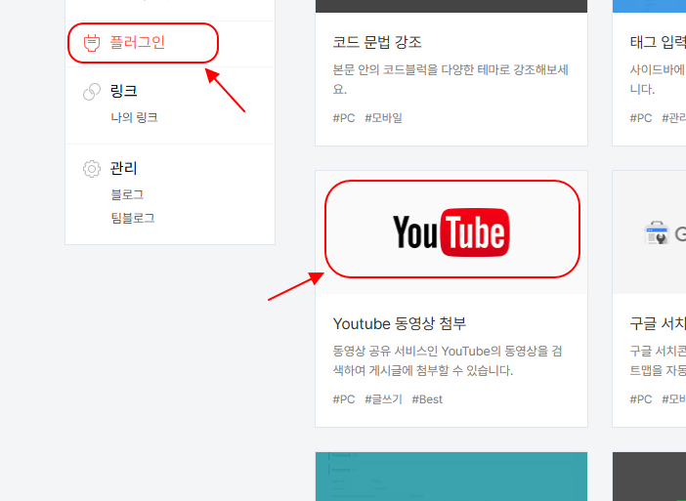Click the chain link icon beside 링크
This screenshot has height=501, width=686.
[92, 92]
